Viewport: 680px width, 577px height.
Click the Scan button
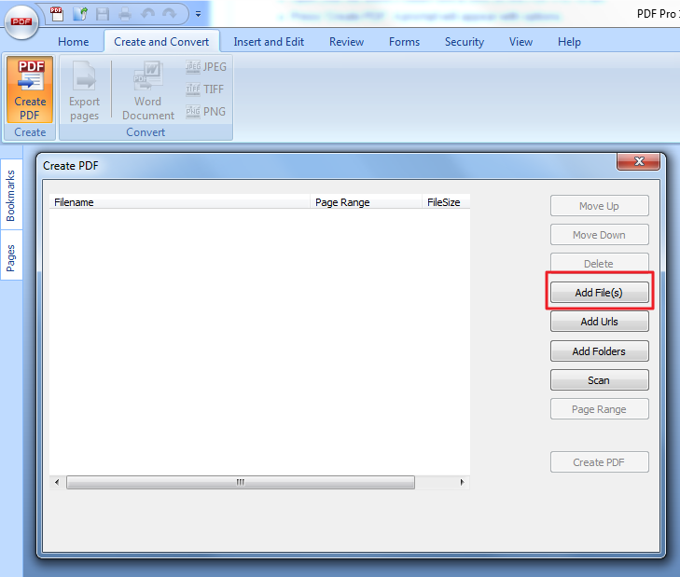click(599, 380)
